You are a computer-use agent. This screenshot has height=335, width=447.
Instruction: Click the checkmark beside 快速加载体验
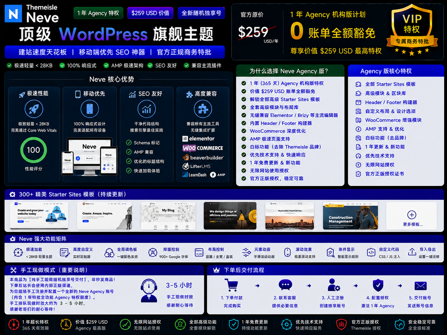[129, 171]
